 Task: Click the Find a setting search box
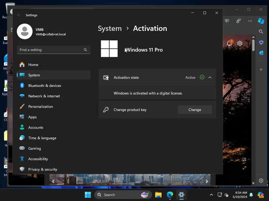point(54,50)
